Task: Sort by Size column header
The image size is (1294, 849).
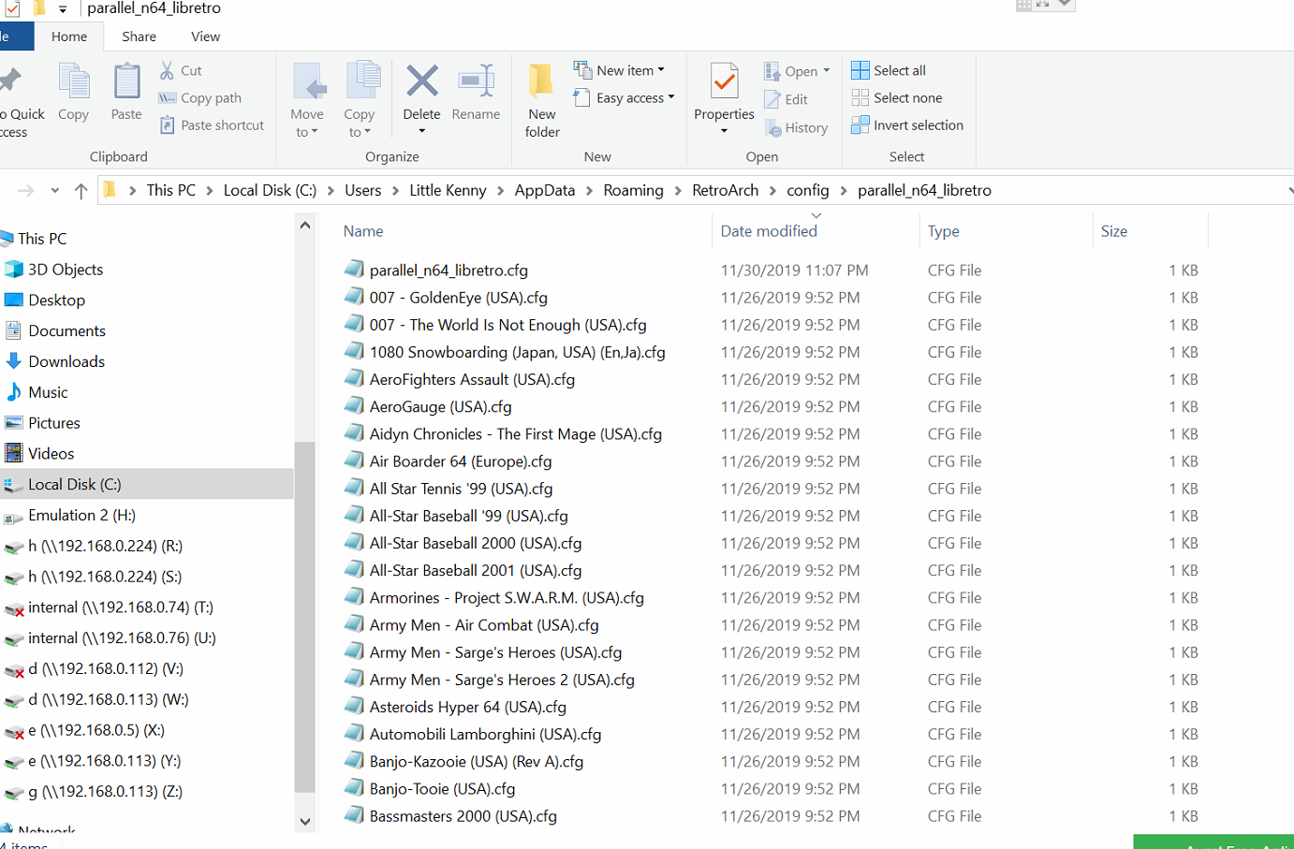Action: click(x=1114, y=231)
